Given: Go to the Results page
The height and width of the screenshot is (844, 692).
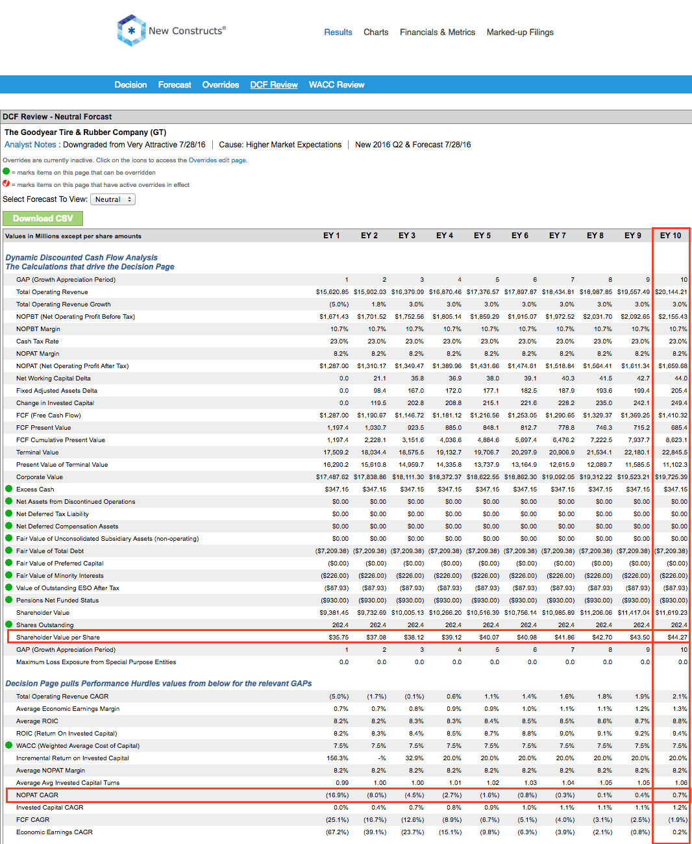Looking at the screenshot, I should 338,32.
